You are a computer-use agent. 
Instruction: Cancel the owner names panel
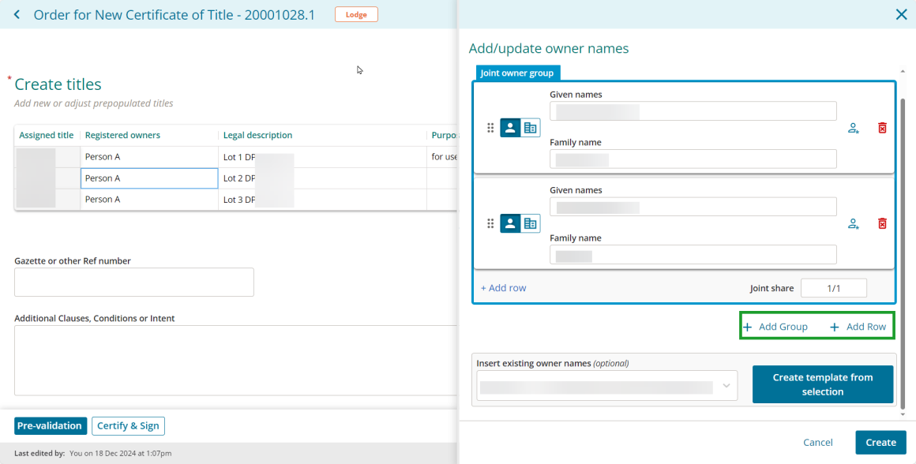tap(818, 443)
